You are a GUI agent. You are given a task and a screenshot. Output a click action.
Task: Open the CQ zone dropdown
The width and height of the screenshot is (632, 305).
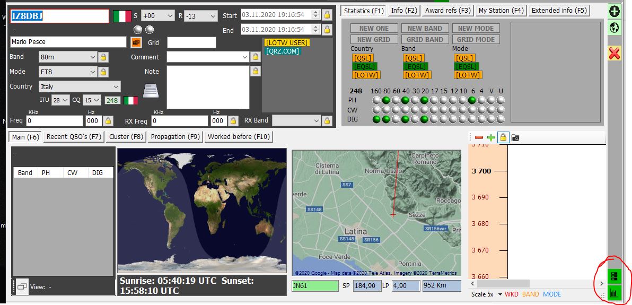click(98, 100)
